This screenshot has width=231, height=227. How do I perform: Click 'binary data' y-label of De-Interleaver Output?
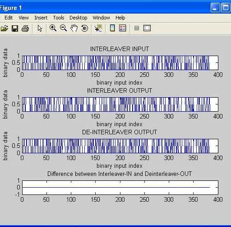click(5, 146)
